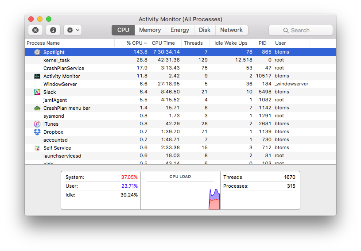Select the launchservicesd process row

pos(181,155)
